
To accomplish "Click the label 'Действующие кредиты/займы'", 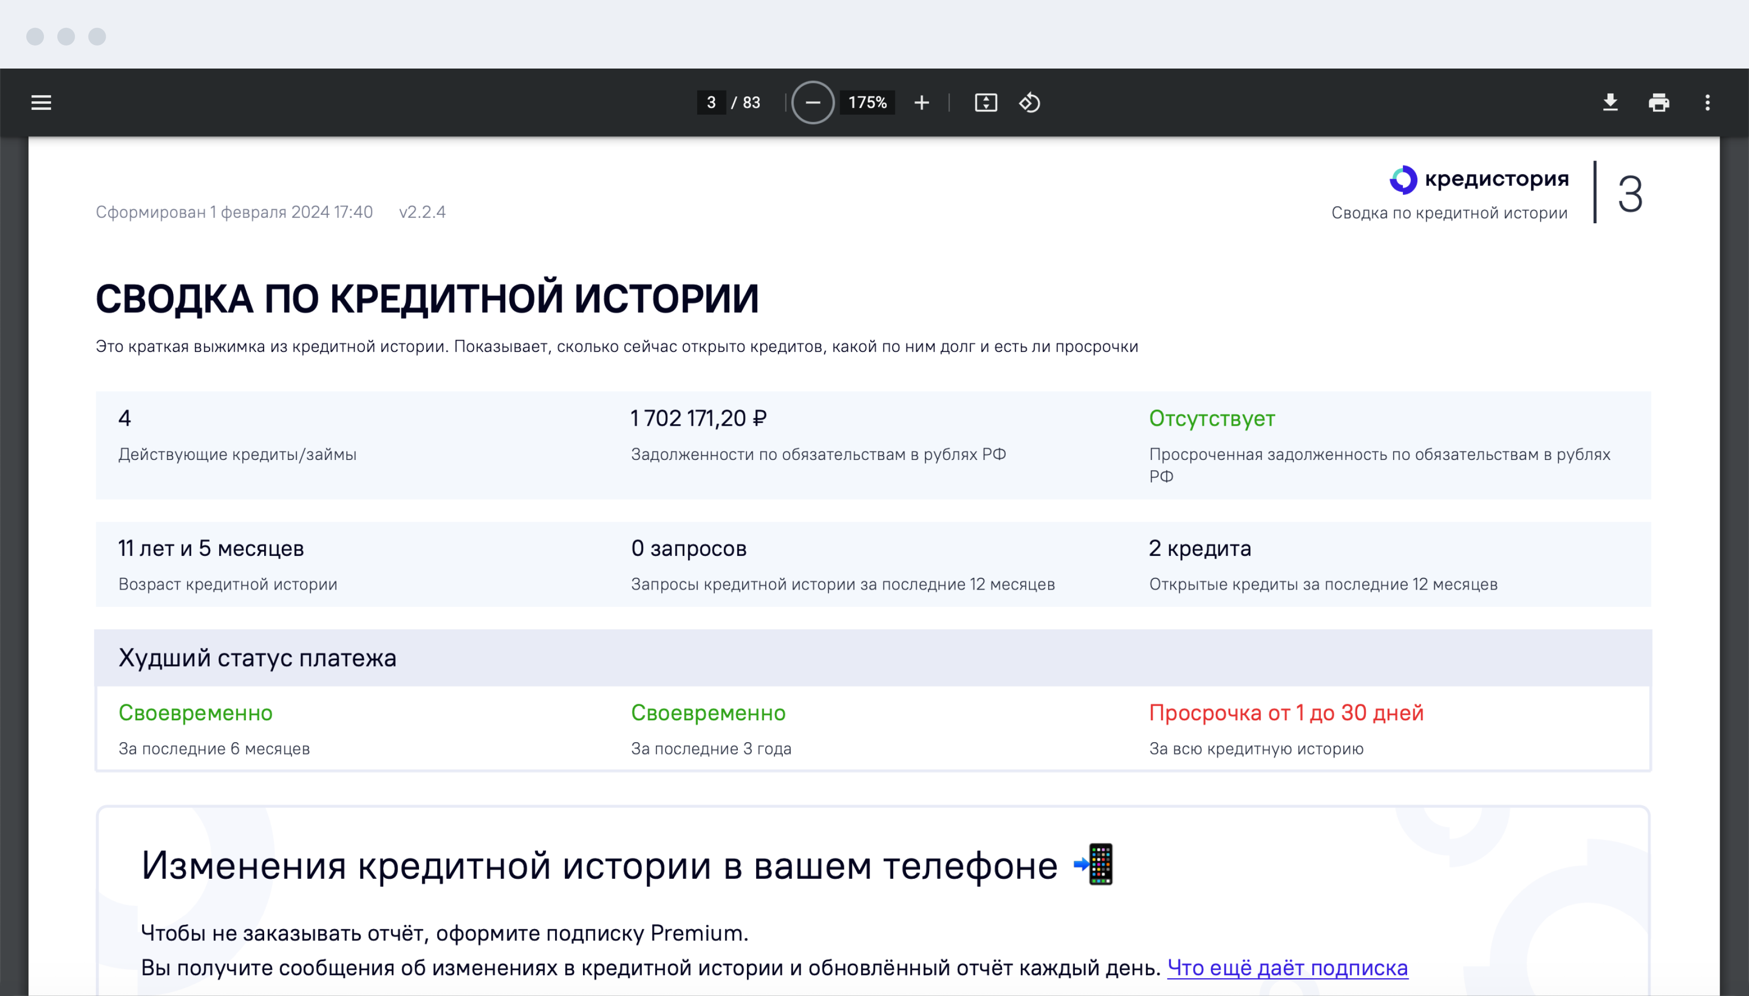I will pyautogui.click(x=237, y=454).
